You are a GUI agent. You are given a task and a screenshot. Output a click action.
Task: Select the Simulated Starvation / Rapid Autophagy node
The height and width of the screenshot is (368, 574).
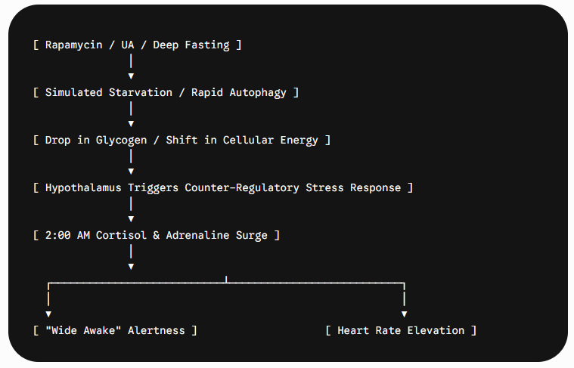click(x=166, y=92)
